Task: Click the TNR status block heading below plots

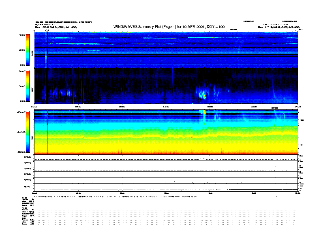Action: (x=24, y=218)
